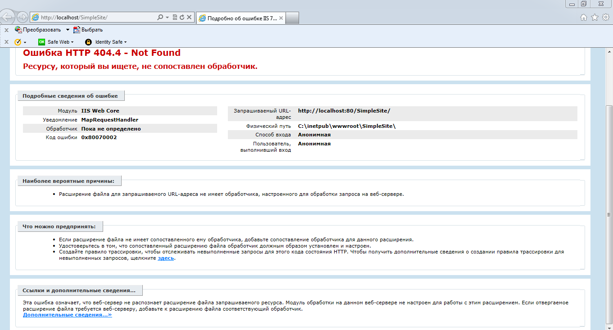613x330 pixels.
Task: Click the 'здесь' hyperlink
Action: coord(166,258)
